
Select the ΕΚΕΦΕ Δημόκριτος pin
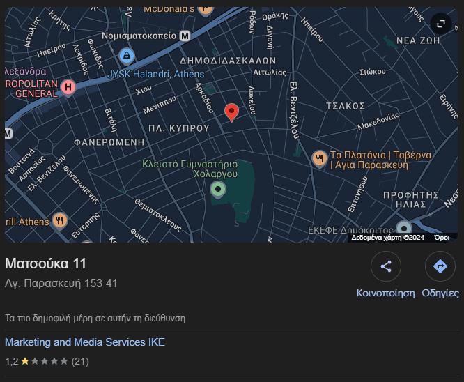click(x=404, y=229)
